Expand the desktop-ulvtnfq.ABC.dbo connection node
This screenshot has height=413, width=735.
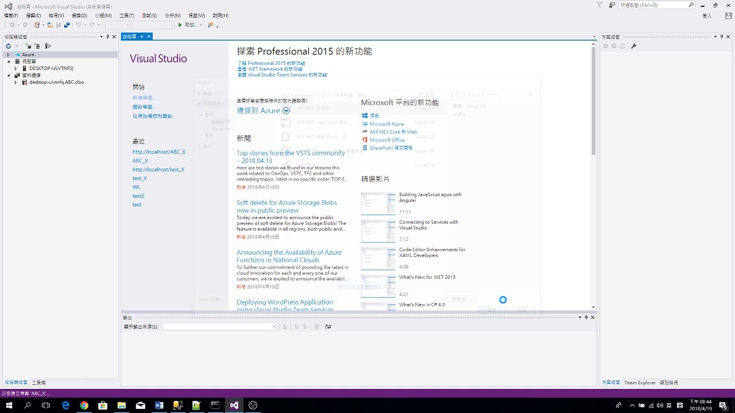click(16, 82)
